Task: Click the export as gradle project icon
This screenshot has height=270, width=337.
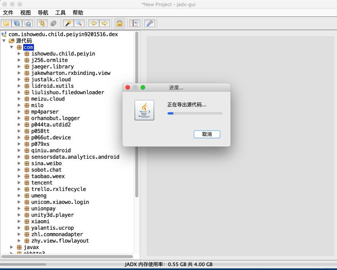Action: click(27, 23)
